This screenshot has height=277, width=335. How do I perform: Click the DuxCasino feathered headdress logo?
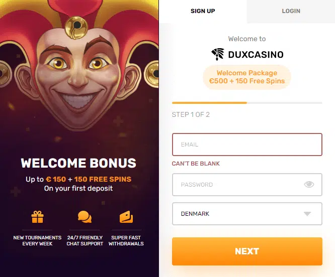click(x=218, y=54)
